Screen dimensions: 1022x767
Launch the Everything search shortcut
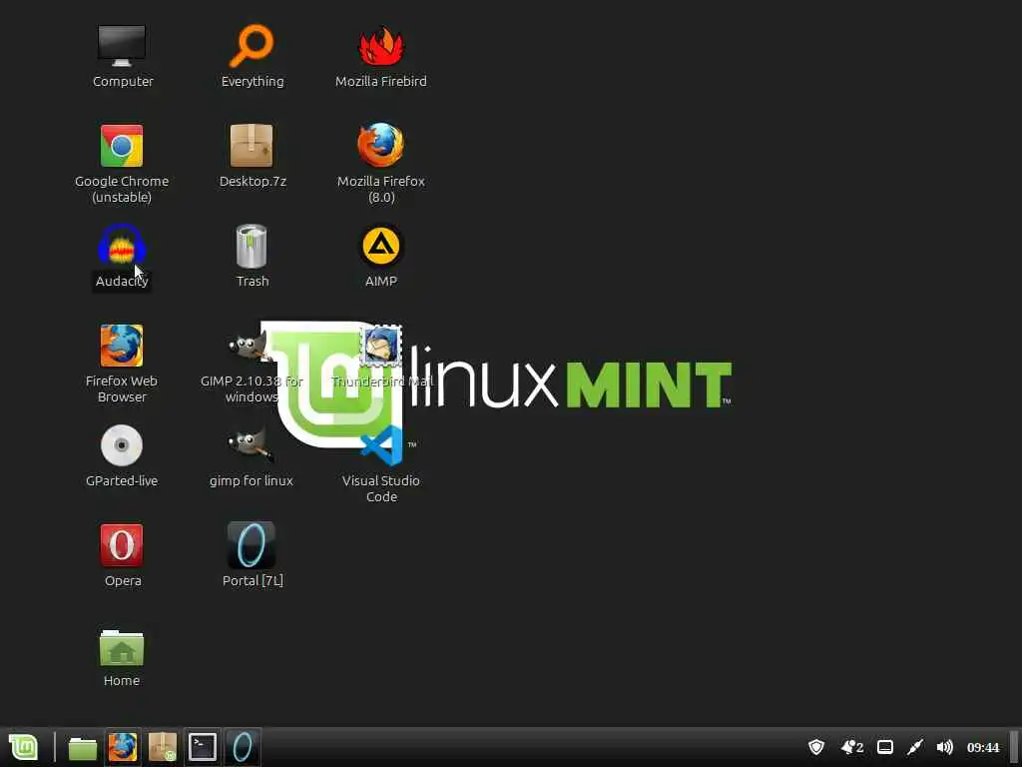coord(252,46)
